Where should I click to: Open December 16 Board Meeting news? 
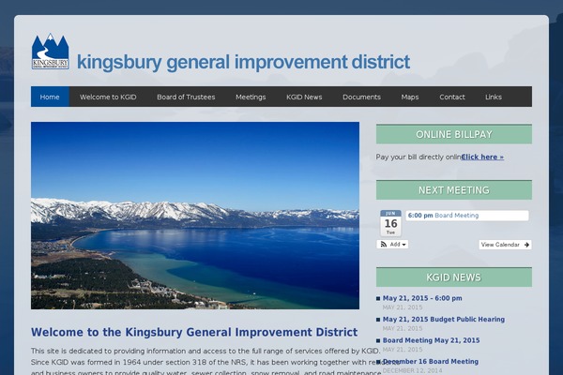pyautogui.click(x=431, y=361)
